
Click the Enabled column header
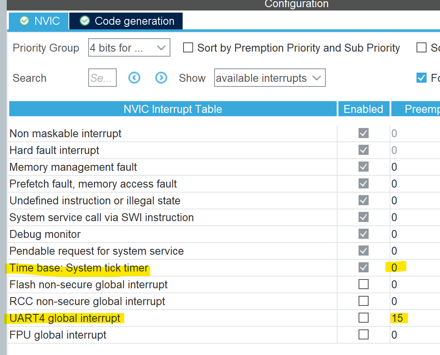[363, 109]
